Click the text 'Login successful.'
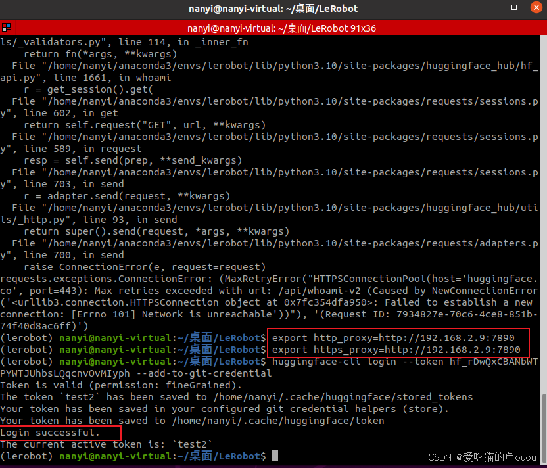Screen dimensions: 547x468 (50, 433)
